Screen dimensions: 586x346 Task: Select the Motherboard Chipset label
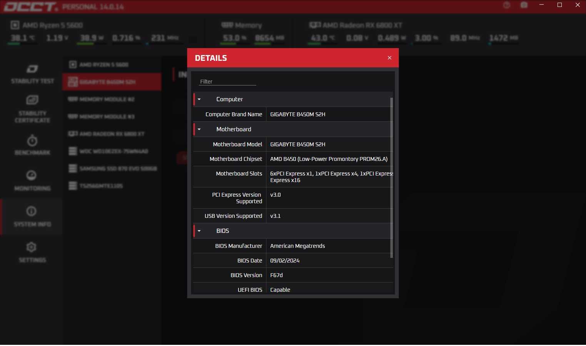236,159
